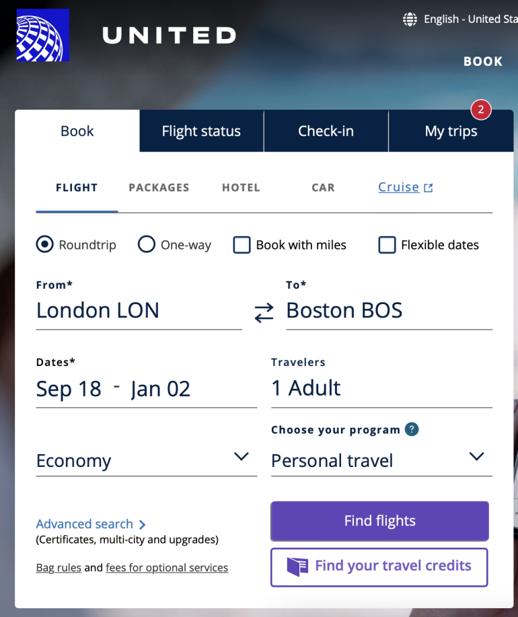
Task: Click the program help question mark icon
Action: [412, 429]
